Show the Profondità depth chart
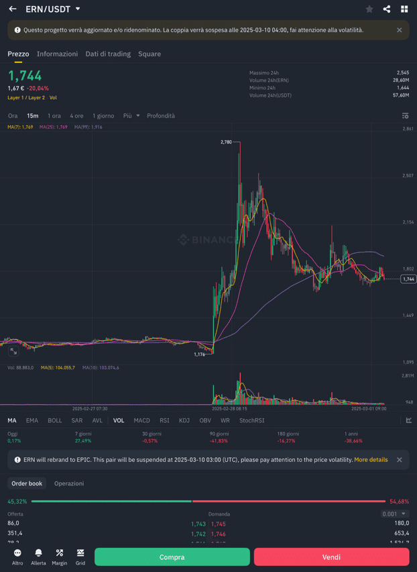Viewport: 417px width, 572px height. [161, 115]
